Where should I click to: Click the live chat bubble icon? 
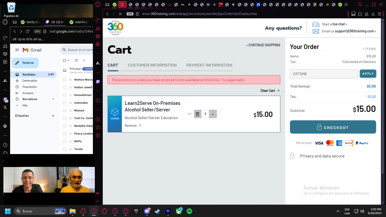(316, 24)
